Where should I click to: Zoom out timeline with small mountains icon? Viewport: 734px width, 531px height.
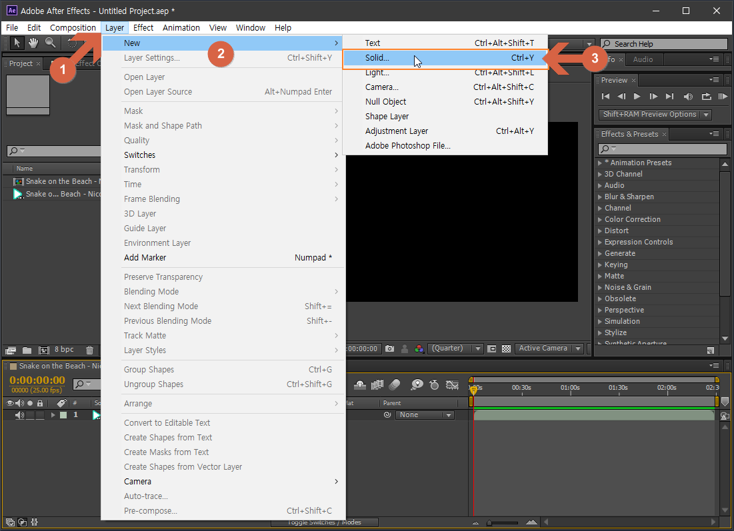click(x=475, y=522)
